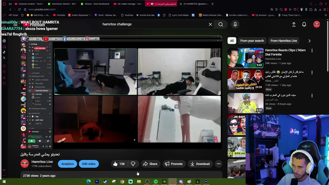The height and width of the screenshot is (185, 329).
Task: Open the 5:23 video thumbnail
Action: point(245,103)
